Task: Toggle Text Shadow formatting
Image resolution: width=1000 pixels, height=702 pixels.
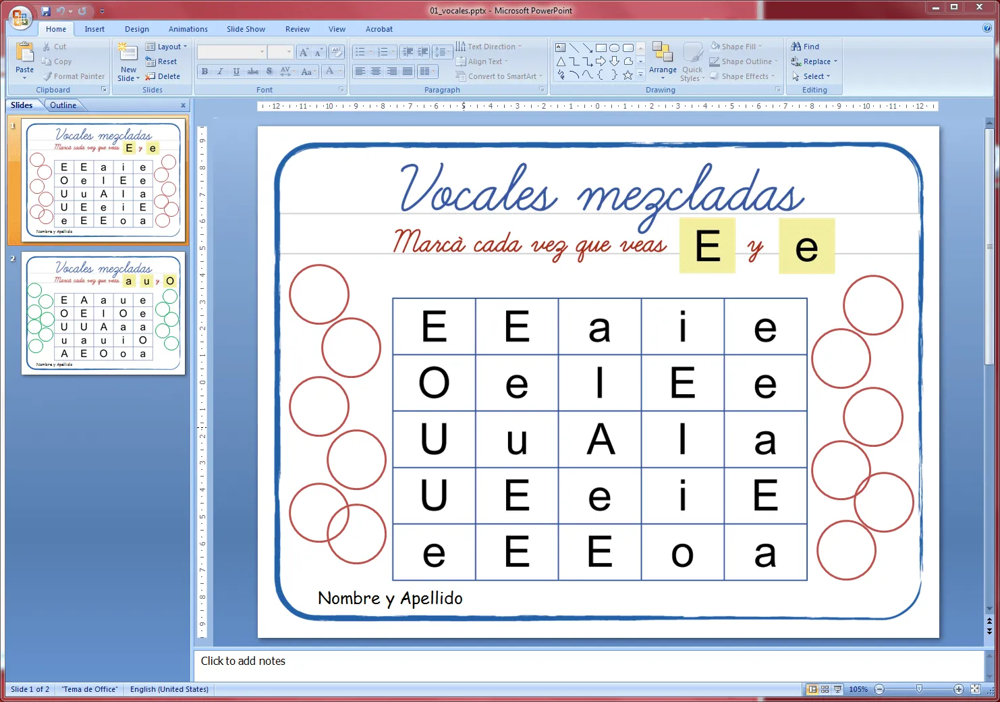Action: [269, 71]
